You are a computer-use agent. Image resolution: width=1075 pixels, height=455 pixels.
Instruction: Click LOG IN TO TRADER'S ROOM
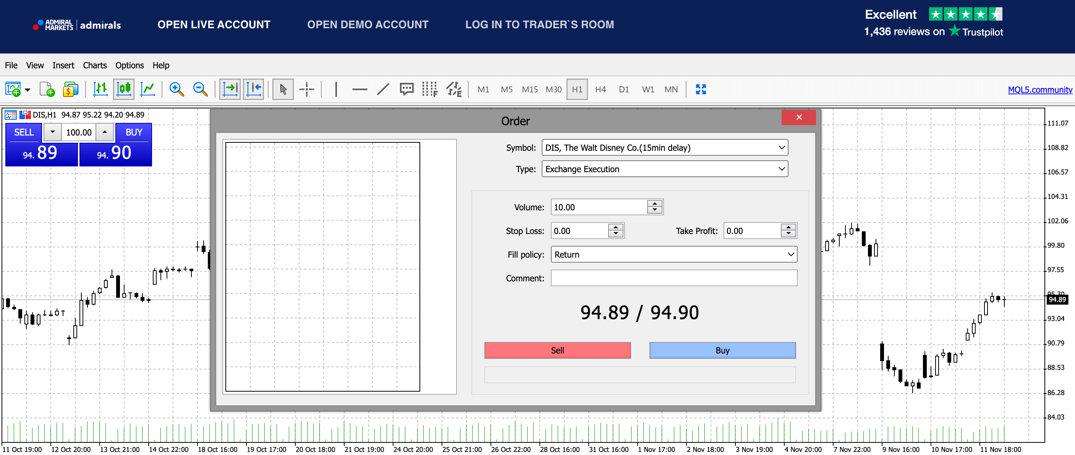coord(539,24)
